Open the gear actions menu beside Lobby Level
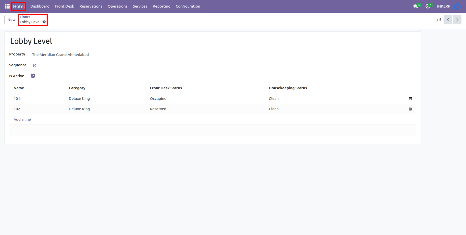Screen dimensions: 466x235 (x=44, y=22)
